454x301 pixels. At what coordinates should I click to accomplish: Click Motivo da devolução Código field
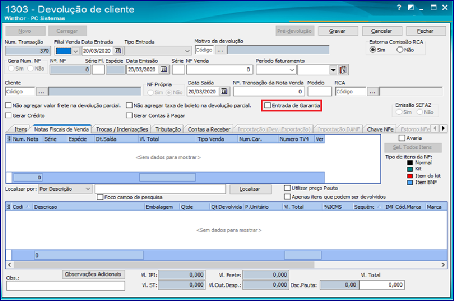[x=205, y=50]
